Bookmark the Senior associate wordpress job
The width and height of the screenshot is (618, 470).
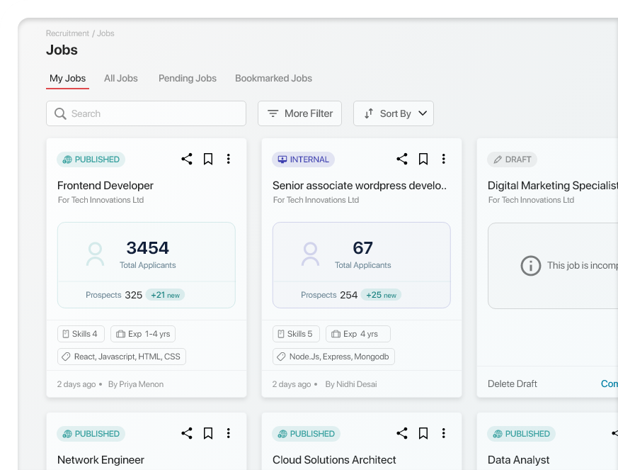click(x=423, y=159)
